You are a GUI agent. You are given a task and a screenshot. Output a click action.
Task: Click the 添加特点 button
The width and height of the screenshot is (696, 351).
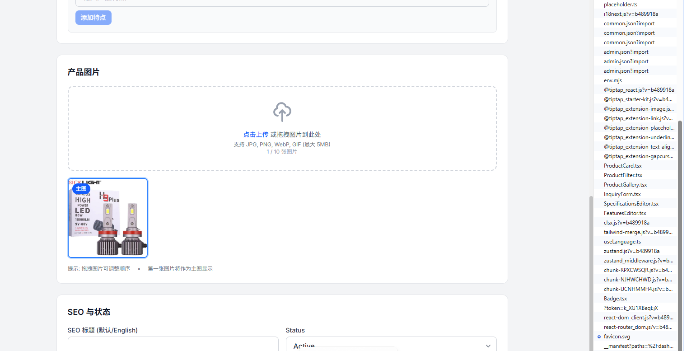[x=93, y=18]
